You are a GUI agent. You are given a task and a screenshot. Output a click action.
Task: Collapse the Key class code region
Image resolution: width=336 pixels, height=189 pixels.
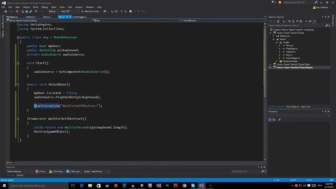coord(18,37)
